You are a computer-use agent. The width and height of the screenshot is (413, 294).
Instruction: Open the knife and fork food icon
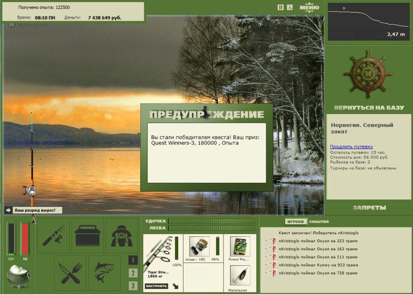tap(70, 273)
